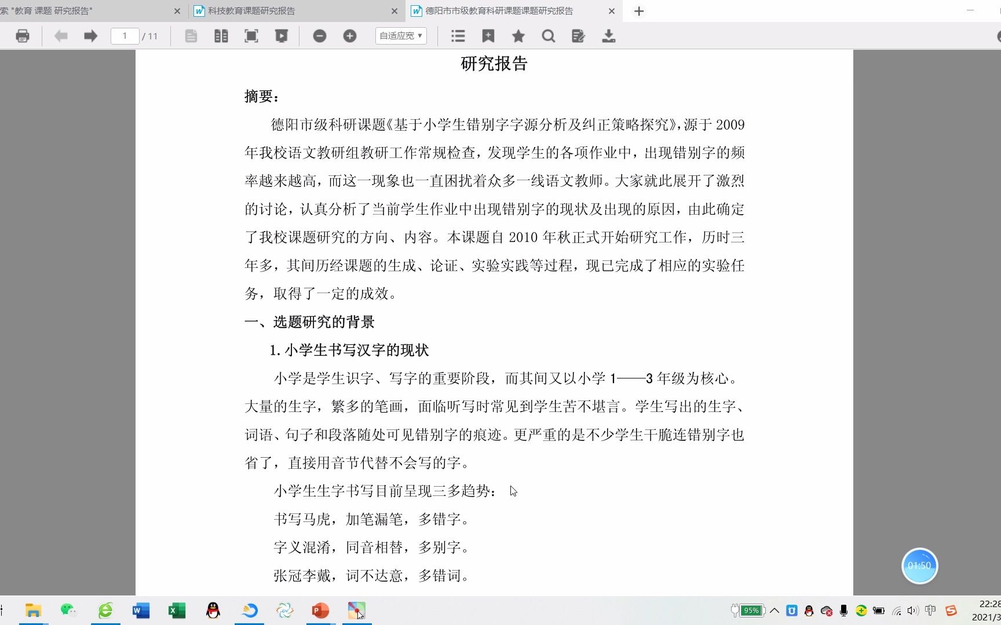Viewport: 1001px width, 625px height.
Task: Zoom in with the plus button
Action: click(350, 35)
